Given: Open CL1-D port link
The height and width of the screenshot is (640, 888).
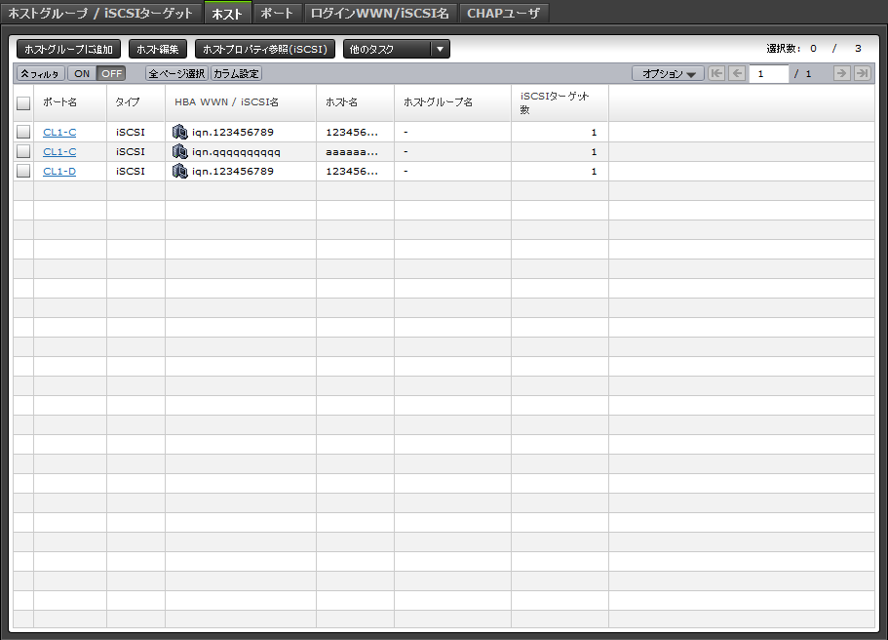Looking at the screenshot, I should (x=59, y=171).
